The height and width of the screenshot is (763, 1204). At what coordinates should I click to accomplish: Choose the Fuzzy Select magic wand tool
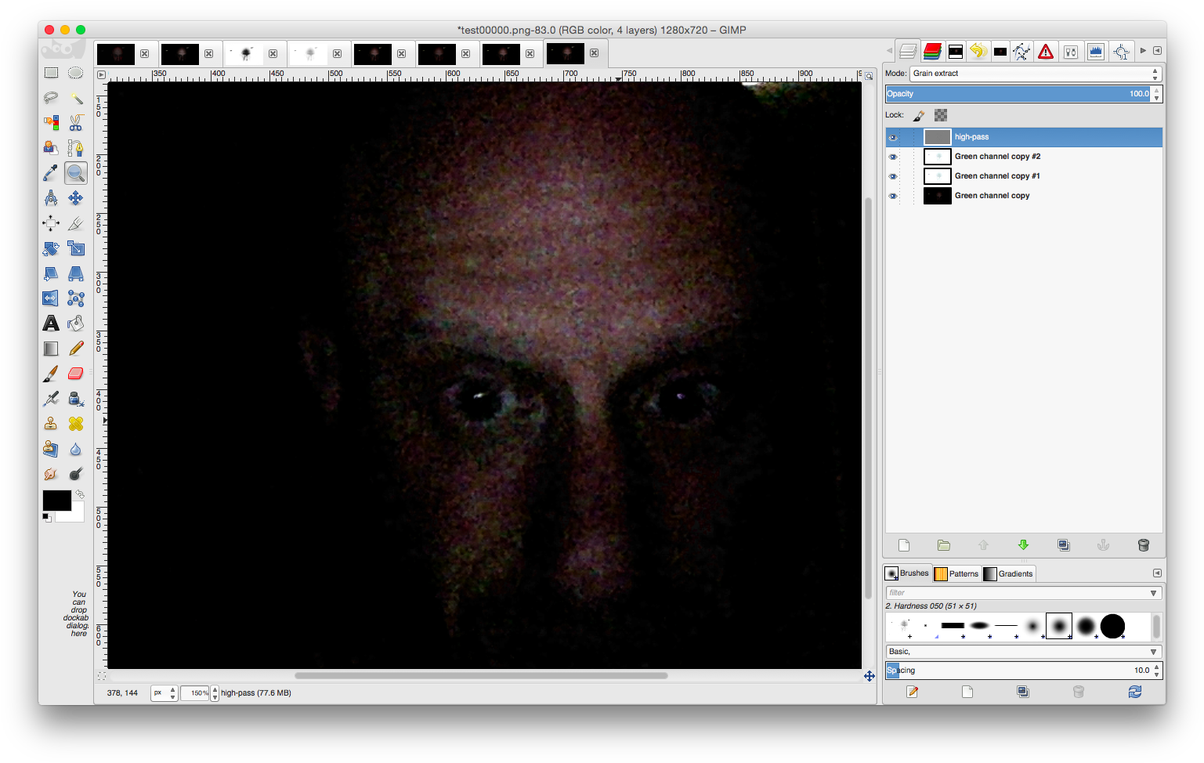(76, 98)
